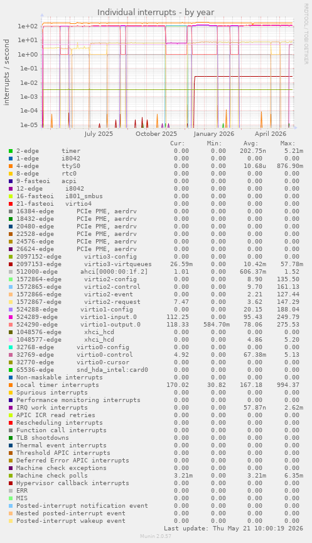Click the red virtio4 legend swatch
The height and width of the screenshot is (543, 312).
(11, 204)
